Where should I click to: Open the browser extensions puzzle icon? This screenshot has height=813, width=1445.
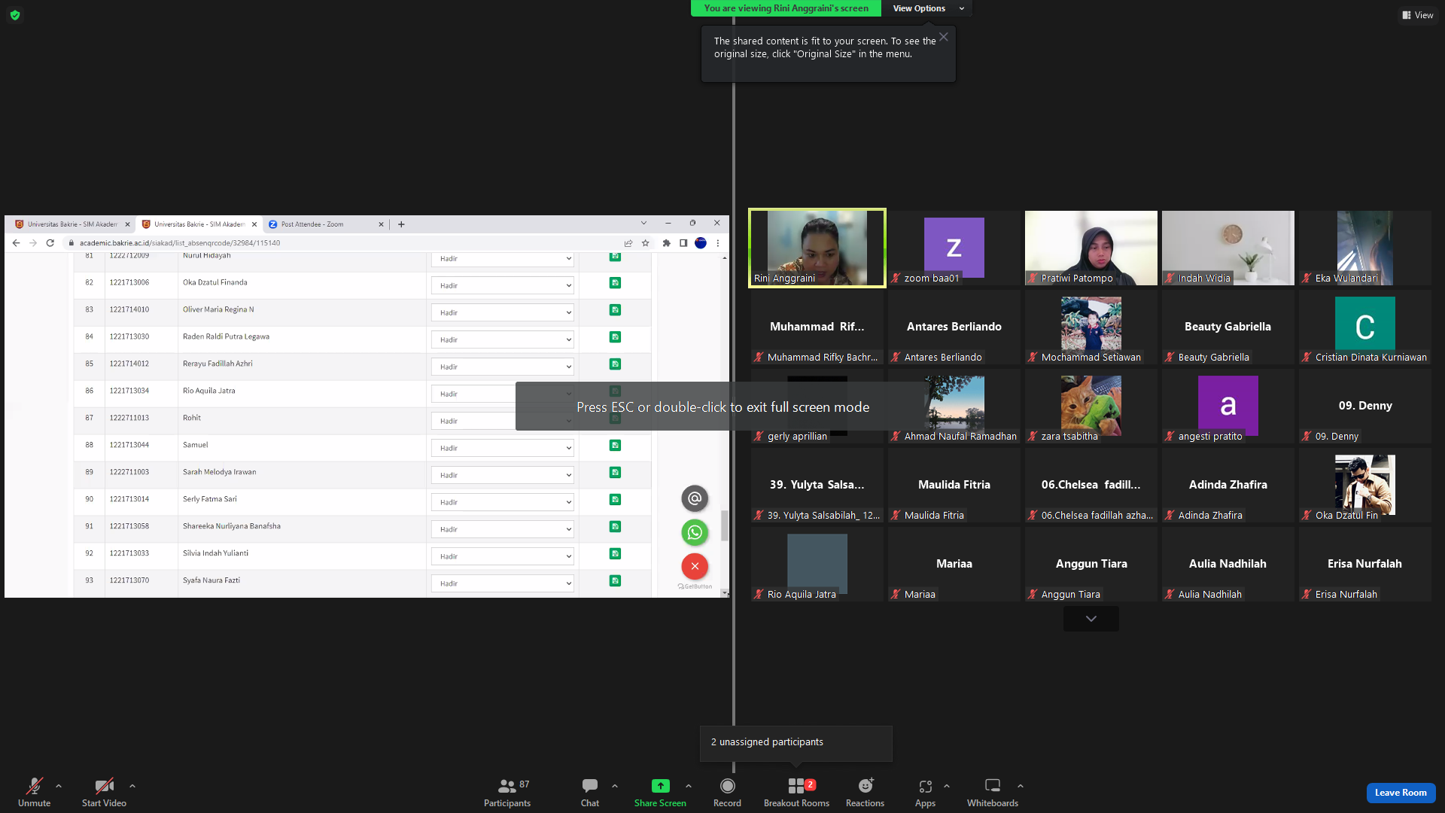click(666, 243)
